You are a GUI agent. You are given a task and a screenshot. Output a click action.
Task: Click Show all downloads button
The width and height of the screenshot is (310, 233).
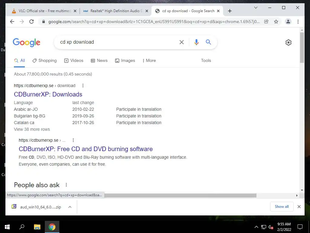[x=282, y=207]
